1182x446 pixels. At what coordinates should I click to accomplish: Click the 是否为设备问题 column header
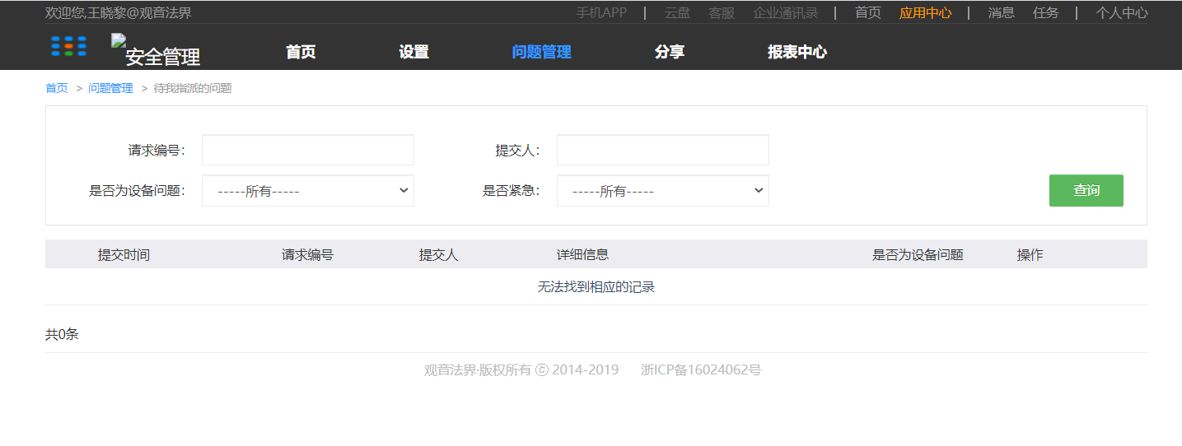pyautogui.click(x=918, y=255)
